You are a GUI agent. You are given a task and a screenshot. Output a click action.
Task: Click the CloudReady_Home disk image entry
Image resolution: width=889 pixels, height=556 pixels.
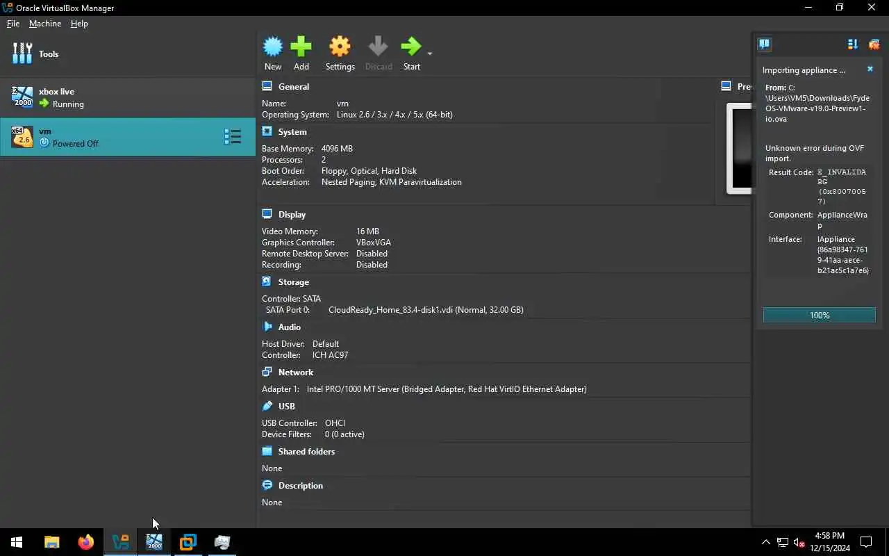coord(426,310)
